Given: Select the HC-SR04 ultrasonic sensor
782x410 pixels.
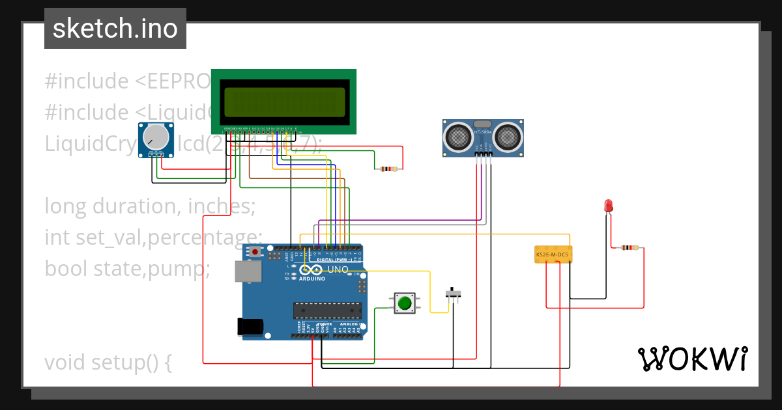Looking at the screenshot, I should pos(482,137).
